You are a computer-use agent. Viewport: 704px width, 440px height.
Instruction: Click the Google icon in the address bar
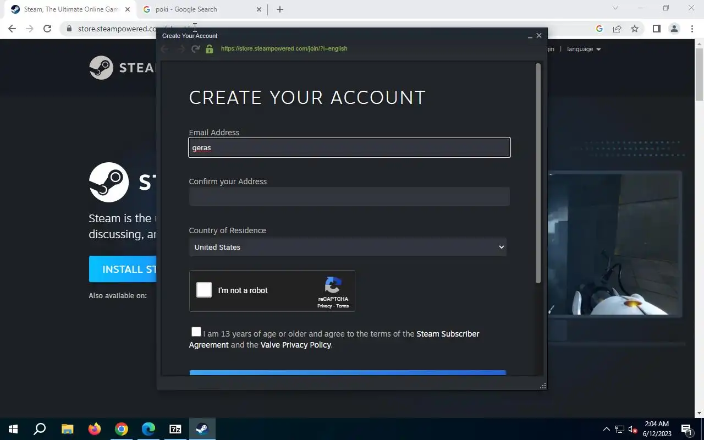(599, 29)
